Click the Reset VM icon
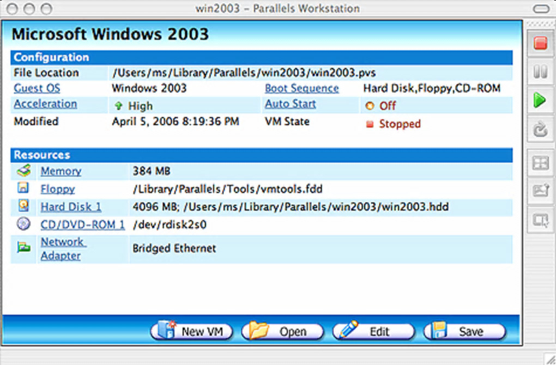This screenshot has width=556, height=365. tap(540, 129)
